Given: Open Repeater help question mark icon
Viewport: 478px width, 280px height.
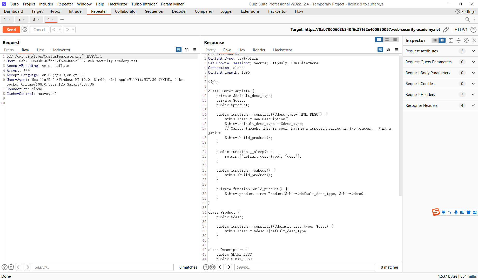Looking at the screenshot, I should (473, 30).
